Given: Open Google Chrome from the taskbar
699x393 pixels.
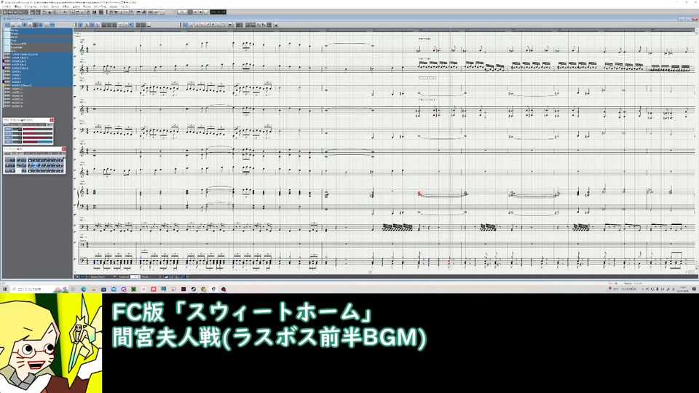Looking at the screenshot, I should [x=204, y=289].
